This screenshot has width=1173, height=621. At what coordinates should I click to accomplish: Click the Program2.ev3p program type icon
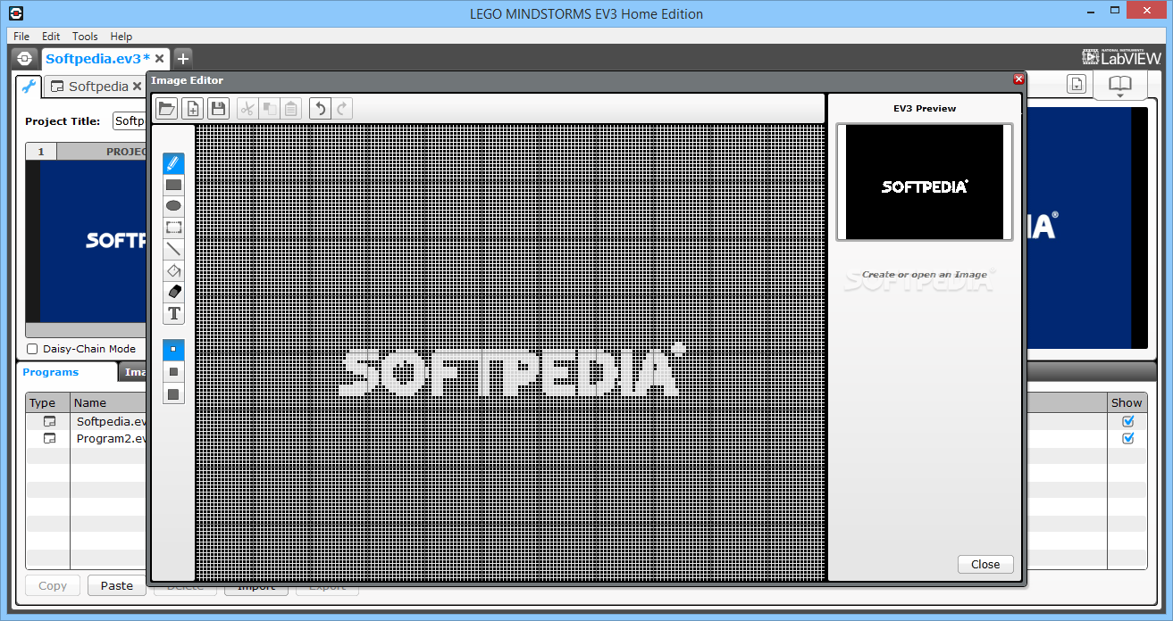50,438
